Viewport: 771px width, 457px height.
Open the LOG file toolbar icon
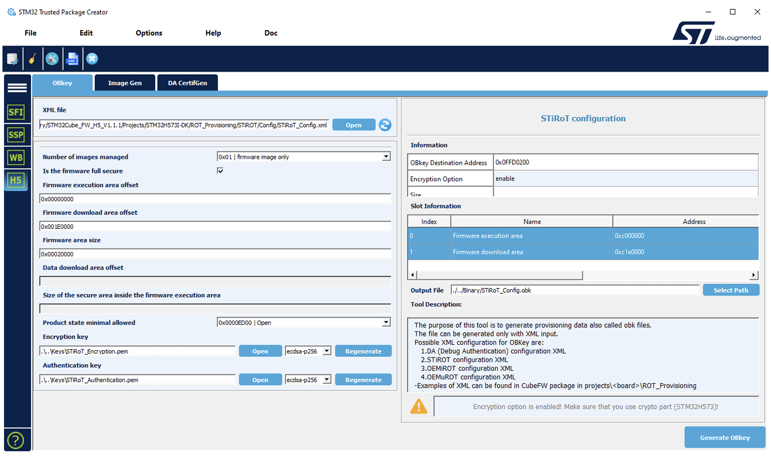72,59
